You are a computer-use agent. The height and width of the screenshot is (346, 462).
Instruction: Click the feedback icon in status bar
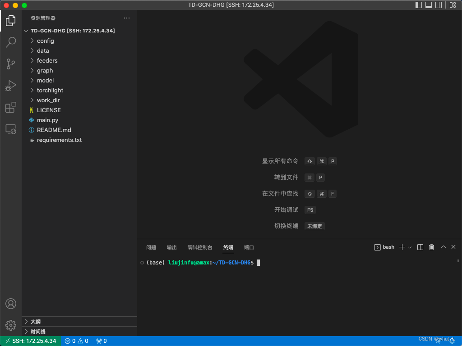438,341
